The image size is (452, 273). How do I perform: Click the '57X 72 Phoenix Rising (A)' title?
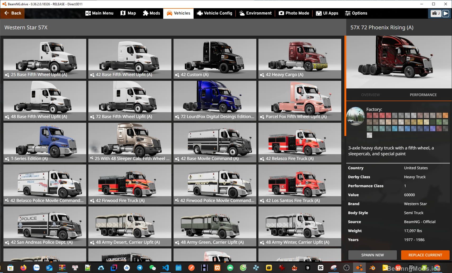382,27
